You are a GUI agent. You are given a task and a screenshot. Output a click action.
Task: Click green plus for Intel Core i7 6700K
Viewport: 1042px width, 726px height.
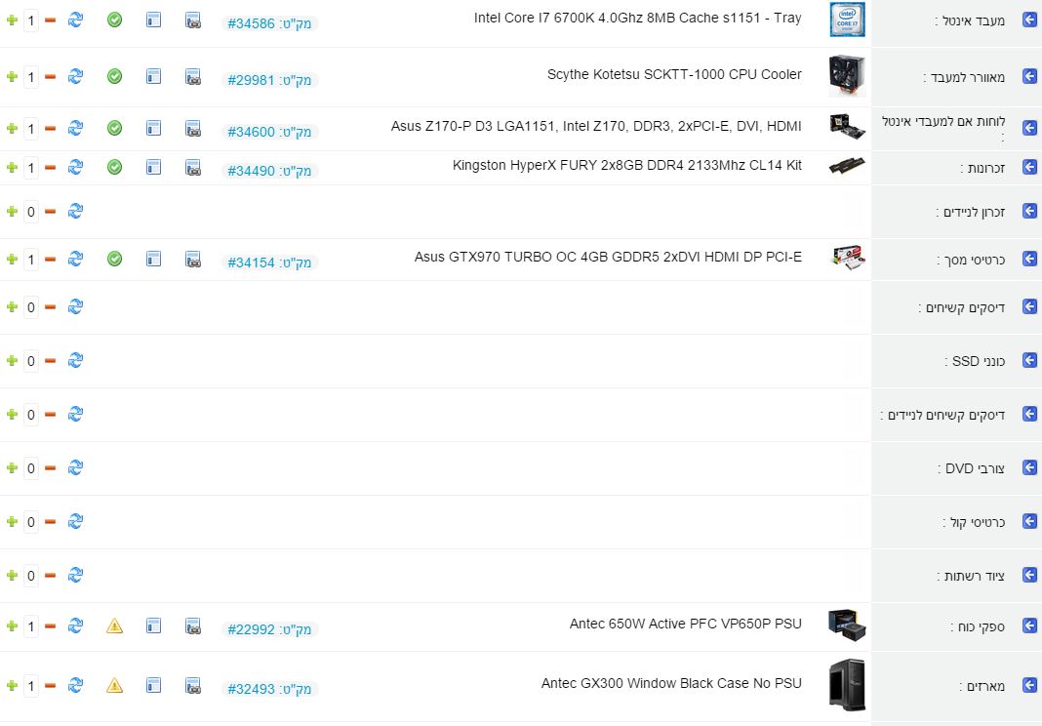click(x=12, y=20)
